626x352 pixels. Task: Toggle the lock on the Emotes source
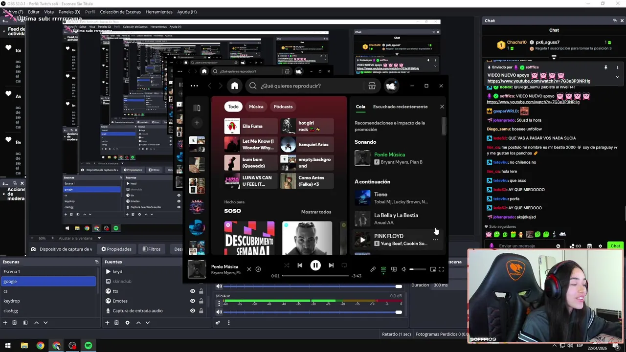pyautogui.click(x=201, y=301)
